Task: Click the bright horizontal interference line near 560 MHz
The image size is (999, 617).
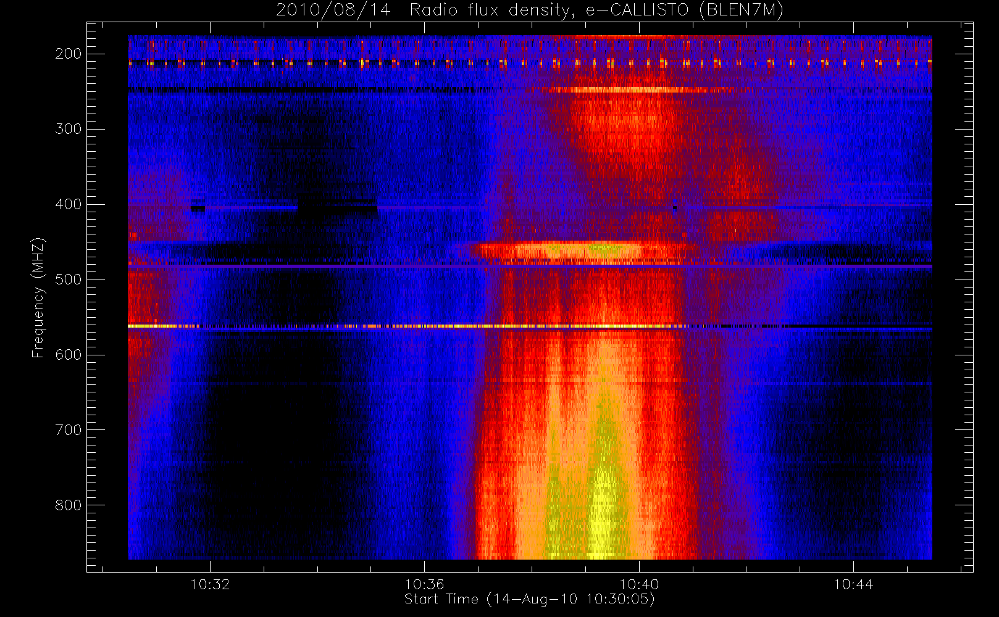Action: click(530, 326)
